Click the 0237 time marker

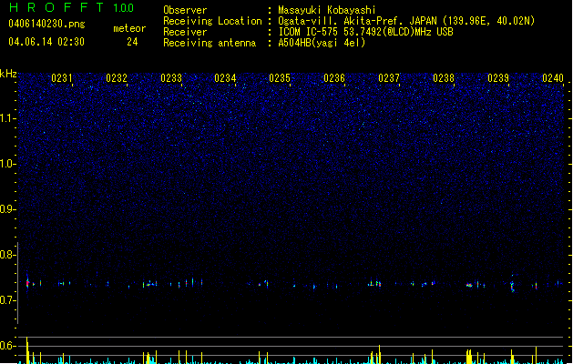(x=389, y=78)
